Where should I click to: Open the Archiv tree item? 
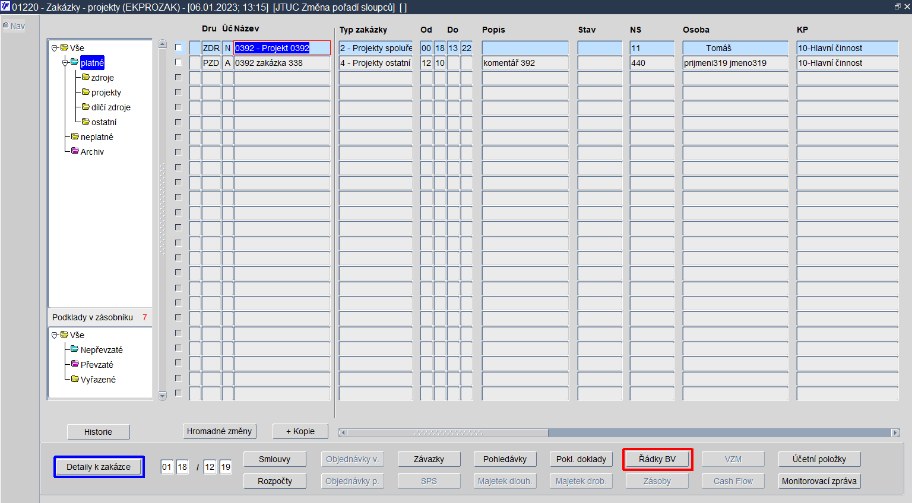tap(92, 152)
